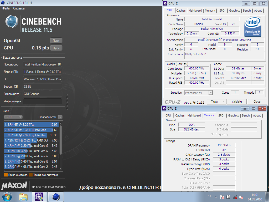Select ranking row scoring 5.06
Screen dimensions: 269x202
coord(31,156)
